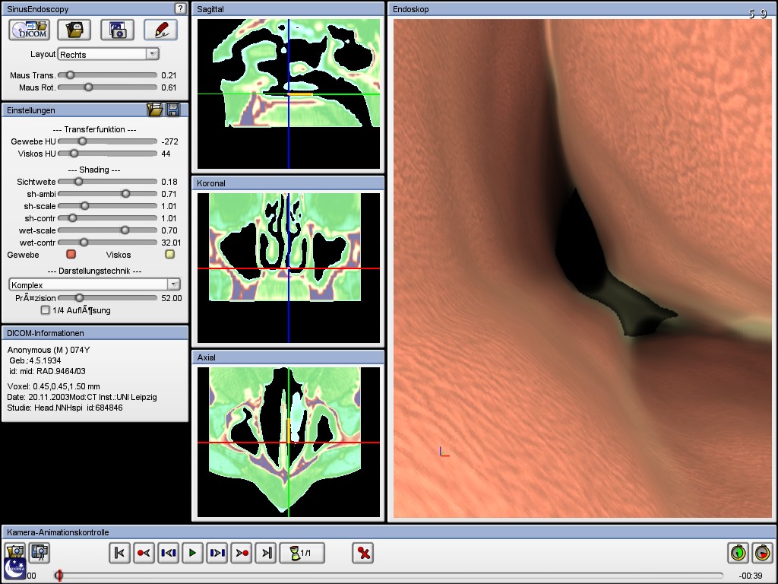This screenshot has height=584, width=778.
Task: Enable the 1/4 Auflösung checkbox
Action: (x=46, y=310)
